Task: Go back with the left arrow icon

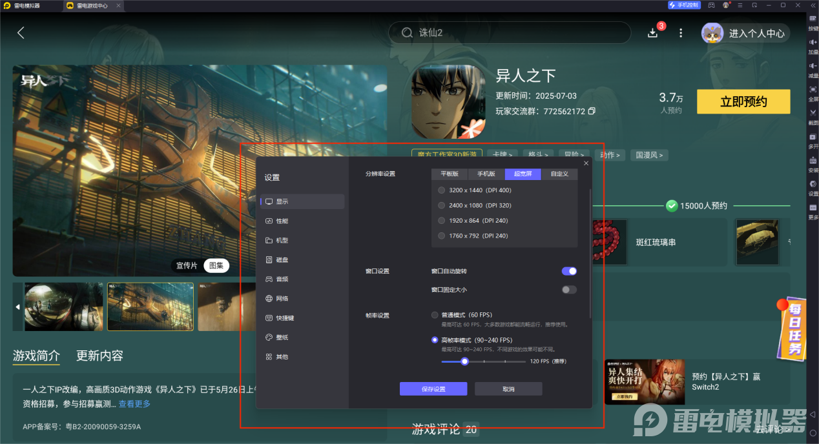Action: pyautogui.click(x=21, y=33)
